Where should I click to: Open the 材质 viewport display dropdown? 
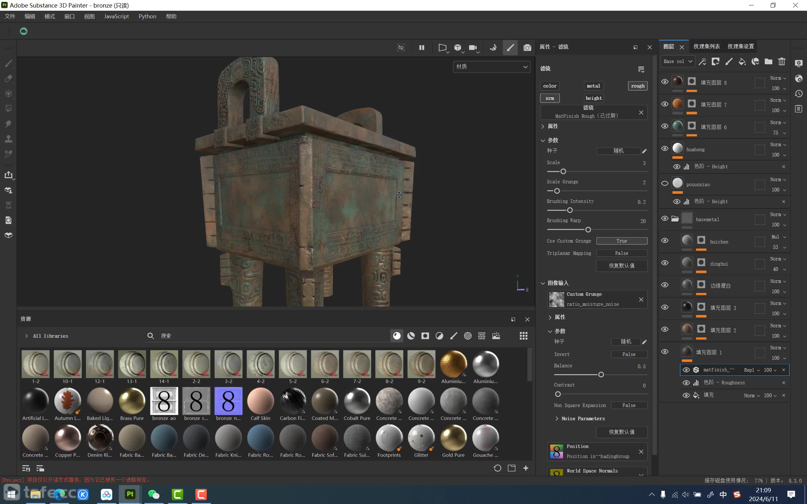[491, 67]
